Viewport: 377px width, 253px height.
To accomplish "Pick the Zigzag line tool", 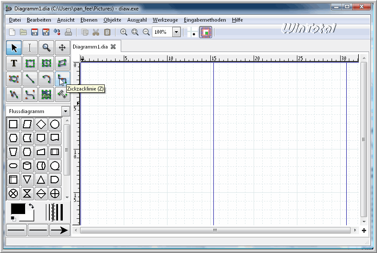I will [62, 79].
